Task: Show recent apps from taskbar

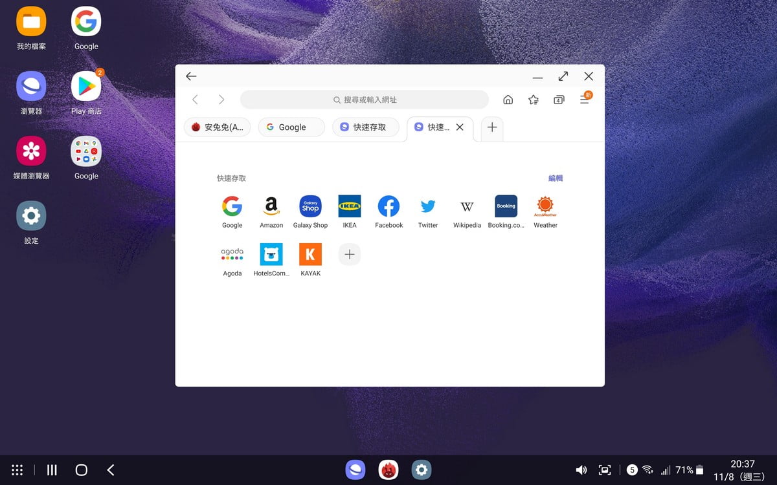Action: point(52,470)
